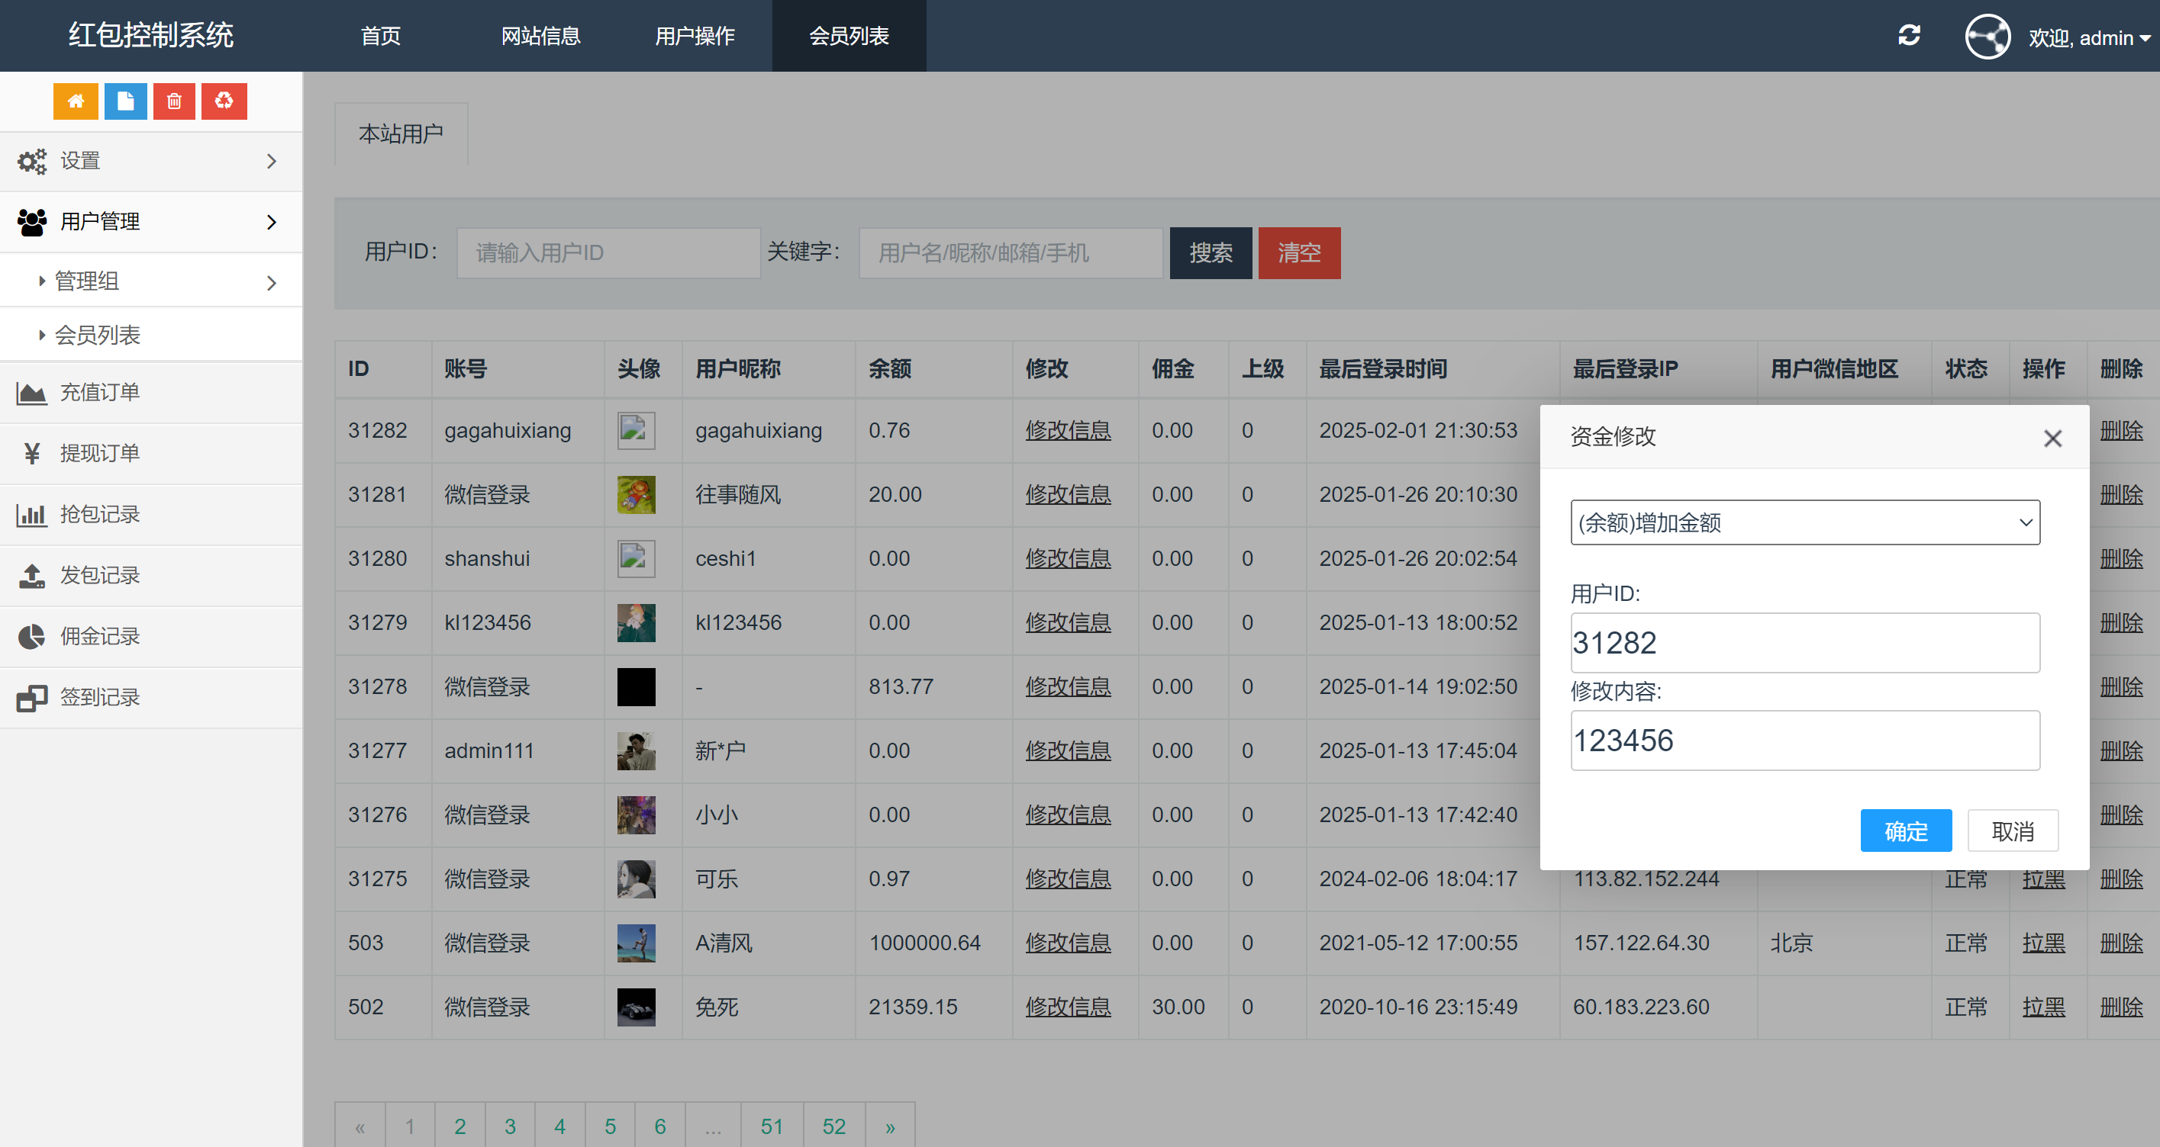Click the 发包记录 upload icon
The height and width of the screenshot is (1147, 2160).
tap(31, 575)
